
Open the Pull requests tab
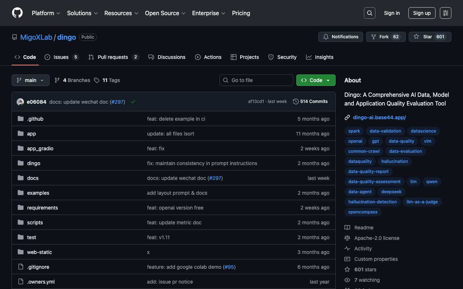pyautogui.click(x=113, y=57)
